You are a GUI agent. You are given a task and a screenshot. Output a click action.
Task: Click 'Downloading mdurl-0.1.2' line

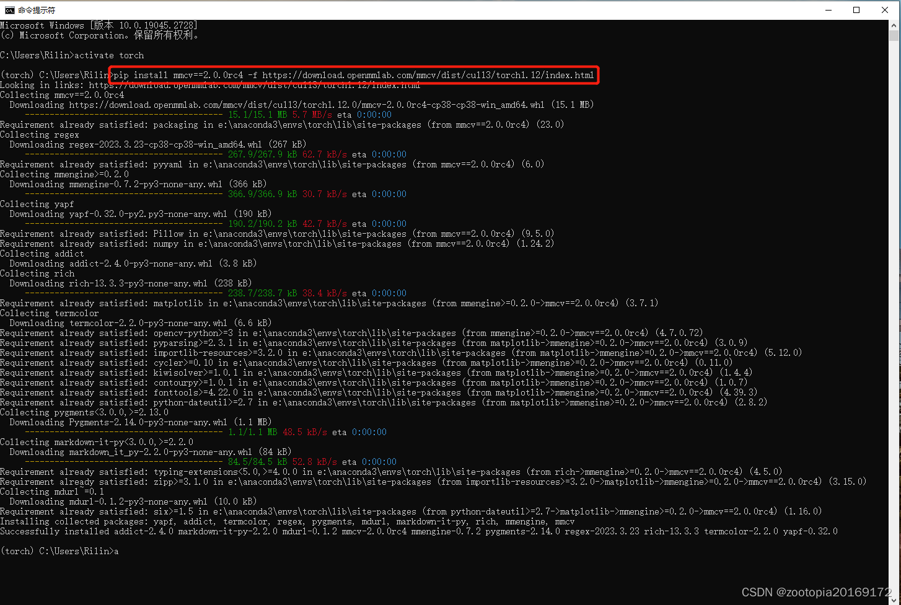pos(133,501)
